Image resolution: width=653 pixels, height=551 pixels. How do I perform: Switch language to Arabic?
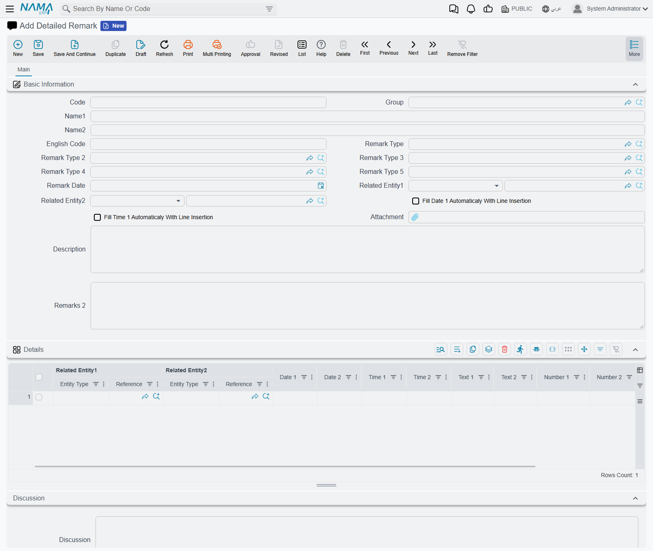pos(552,9)
